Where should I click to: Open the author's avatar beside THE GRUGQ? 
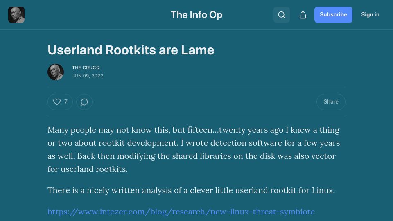(56, 72)
